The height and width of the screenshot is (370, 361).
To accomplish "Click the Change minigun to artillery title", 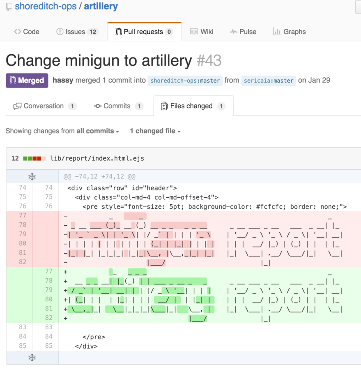I will click(99, 60).
